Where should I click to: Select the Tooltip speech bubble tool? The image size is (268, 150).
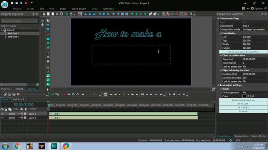[48, 61]
